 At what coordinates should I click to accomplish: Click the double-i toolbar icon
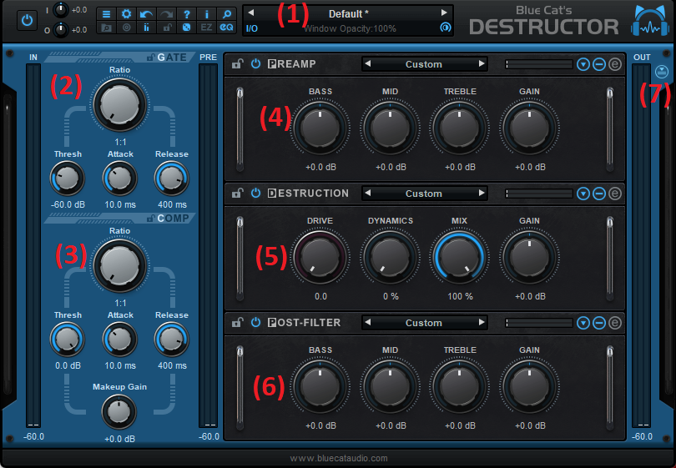pos(146,28)
